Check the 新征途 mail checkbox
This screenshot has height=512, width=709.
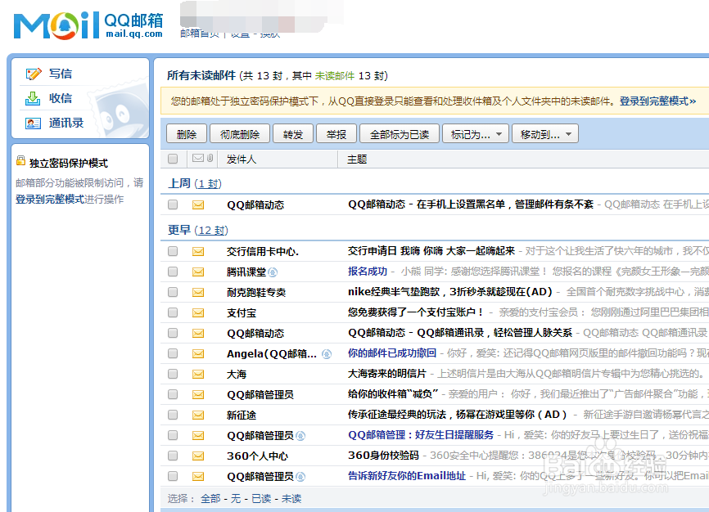click(173, 415)
